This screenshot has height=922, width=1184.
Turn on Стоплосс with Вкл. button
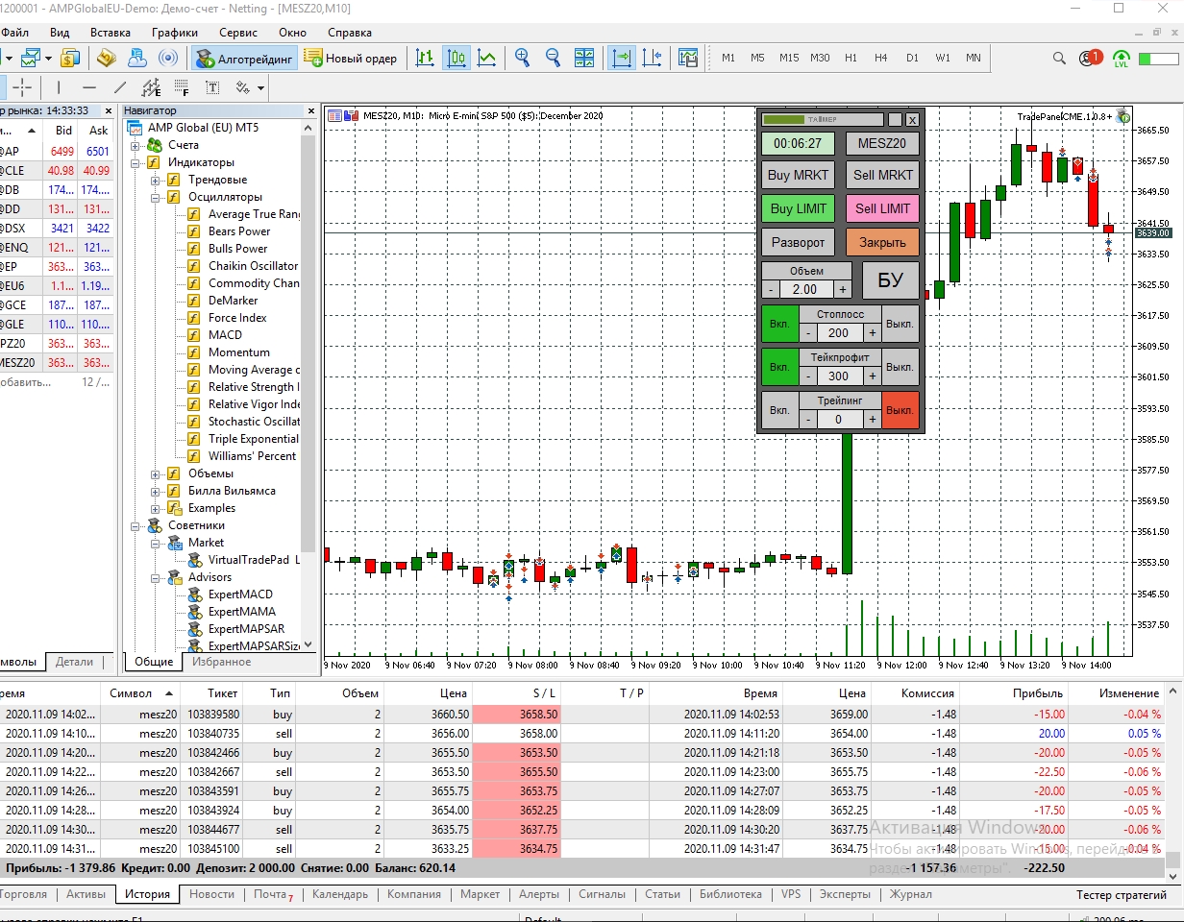tap(779, 324)
